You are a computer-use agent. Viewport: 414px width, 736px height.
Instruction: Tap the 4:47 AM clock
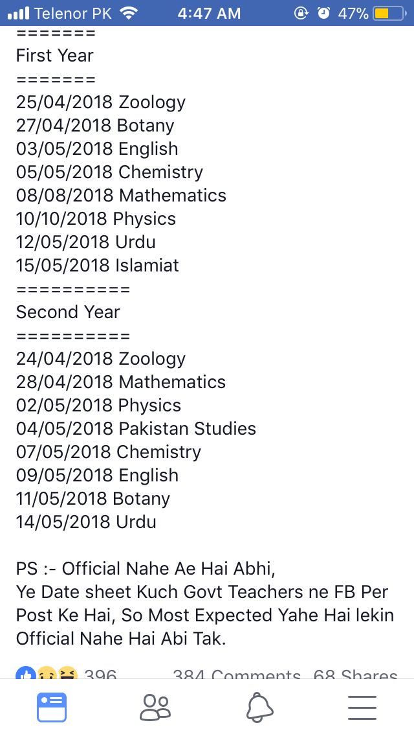[209, 14]
